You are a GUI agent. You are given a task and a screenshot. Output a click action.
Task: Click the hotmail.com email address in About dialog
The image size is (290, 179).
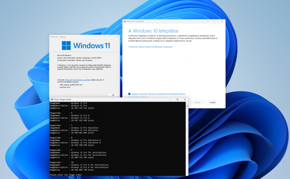click(71, 85)
